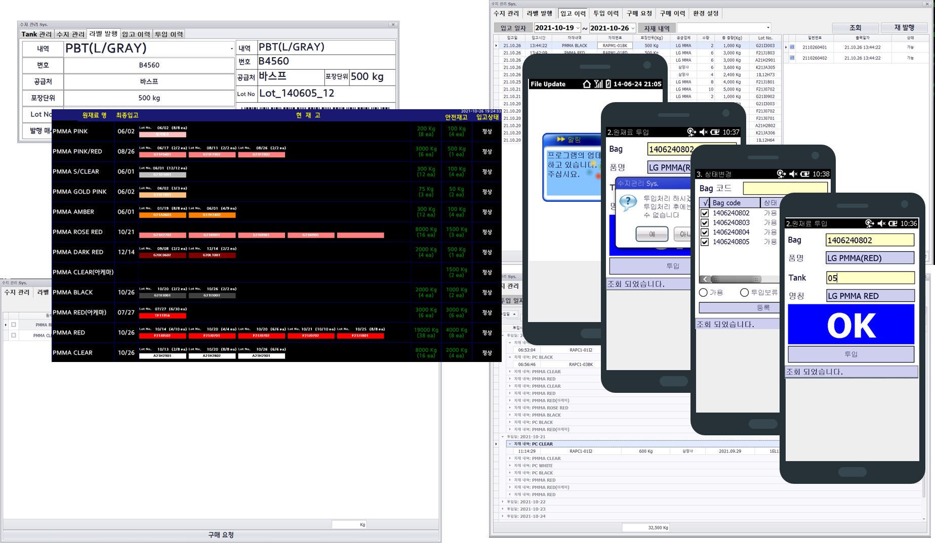Click the question mark dialog icon
This screenshot has height=543, width=935.
pos(628,203)
